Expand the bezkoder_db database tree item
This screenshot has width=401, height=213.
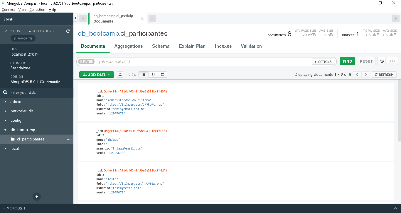5,111
